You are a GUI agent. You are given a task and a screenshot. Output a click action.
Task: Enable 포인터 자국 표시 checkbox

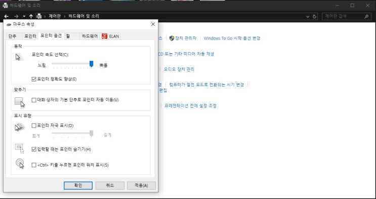point(34,126)
